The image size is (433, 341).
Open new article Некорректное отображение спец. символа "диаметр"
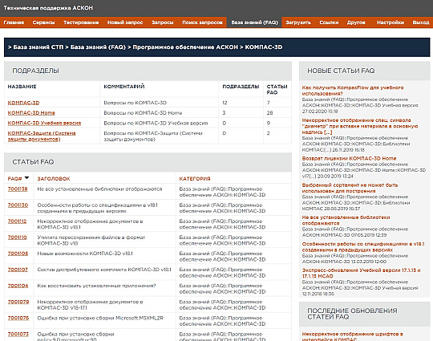[360, 126]
